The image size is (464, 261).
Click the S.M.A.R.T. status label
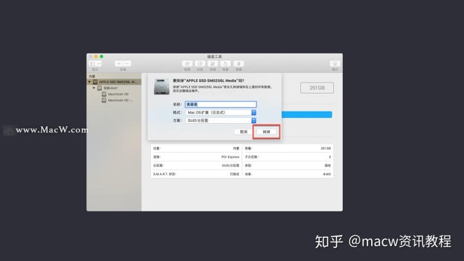[164, 174]
